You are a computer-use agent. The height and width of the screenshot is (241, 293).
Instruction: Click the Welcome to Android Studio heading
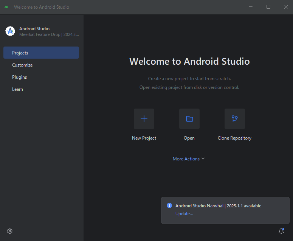click(x=189, y=61)
